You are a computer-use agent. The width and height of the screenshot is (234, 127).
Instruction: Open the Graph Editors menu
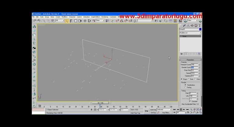[x=96, y=17]
